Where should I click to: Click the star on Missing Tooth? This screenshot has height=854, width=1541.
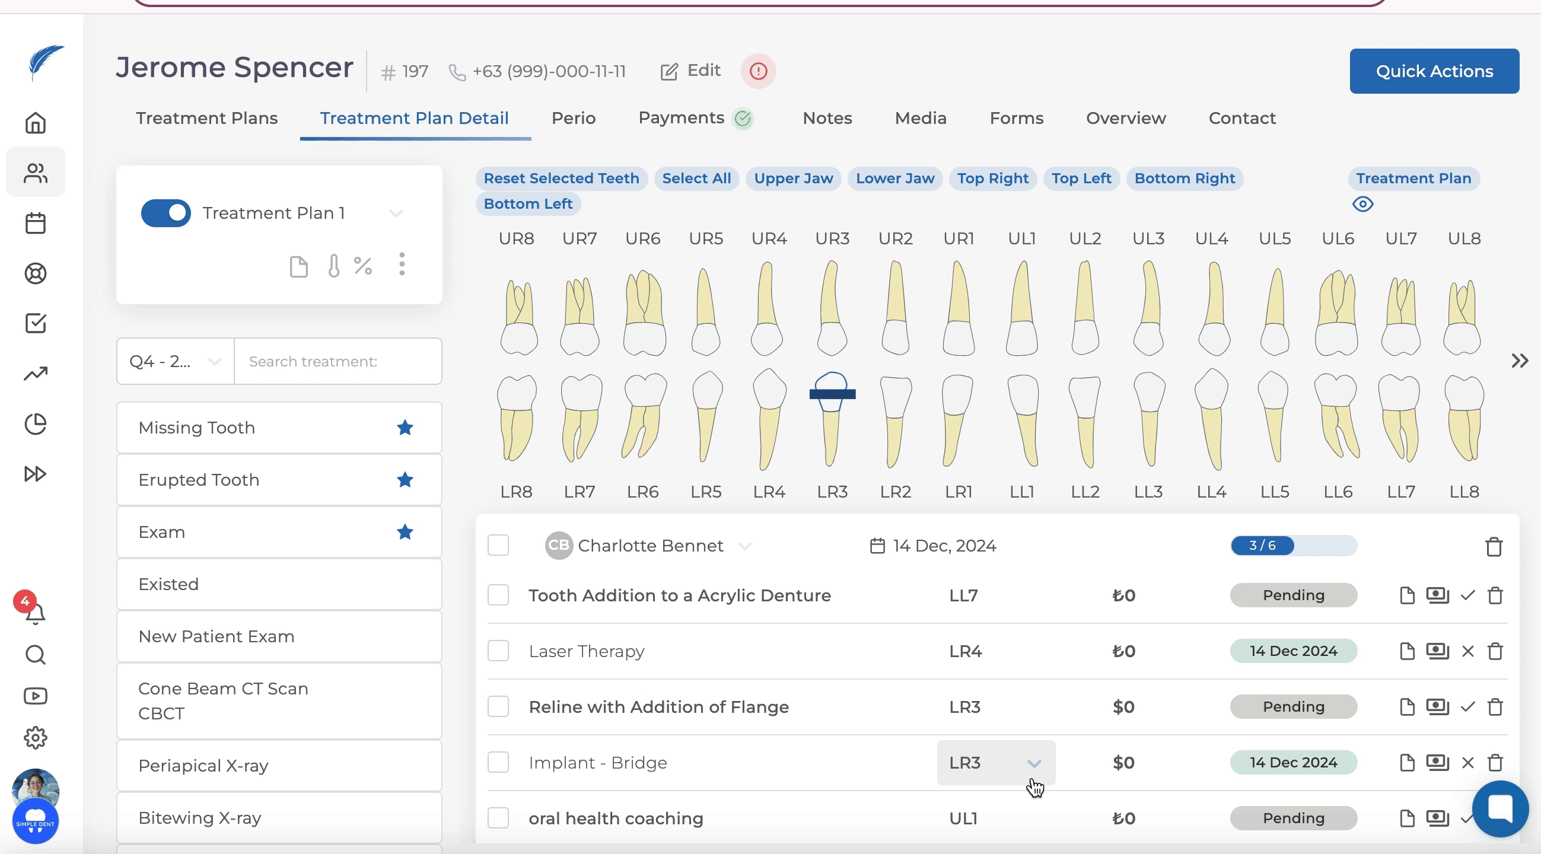tap(405, 428)
